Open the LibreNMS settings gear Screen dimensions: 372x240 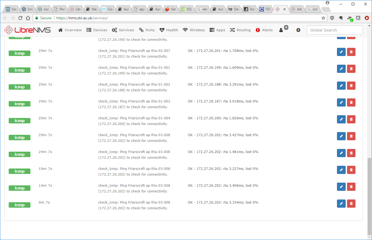[x=298, y=30]
